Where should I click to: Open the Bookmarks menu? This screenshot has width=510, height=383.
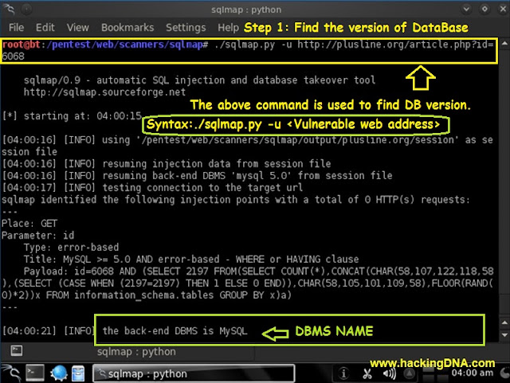click(127, 28)
